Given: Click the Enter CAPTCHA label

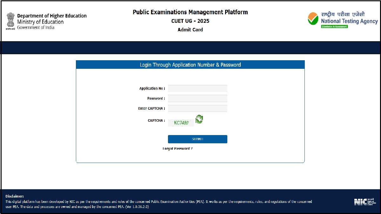Looking at the screenshot, I should (x=151, y=108).
